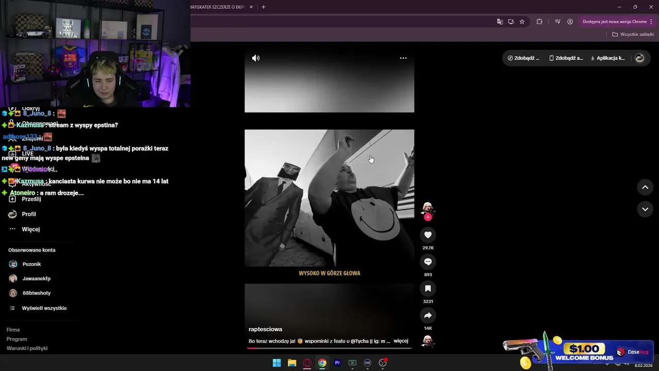Open the Chrome extensions puzzle icon
Viewport: 659px width, 371px height.
[x=539, y=22]
